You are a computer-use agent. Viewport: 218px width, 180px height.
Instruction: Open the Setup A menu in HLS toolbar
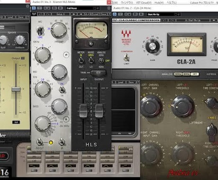tap(61, 14)
